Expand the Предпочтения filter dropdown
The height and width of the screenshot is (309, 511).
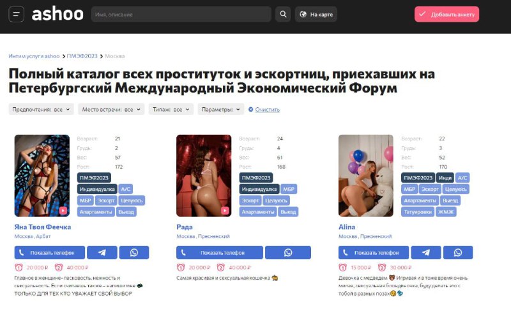41,109
